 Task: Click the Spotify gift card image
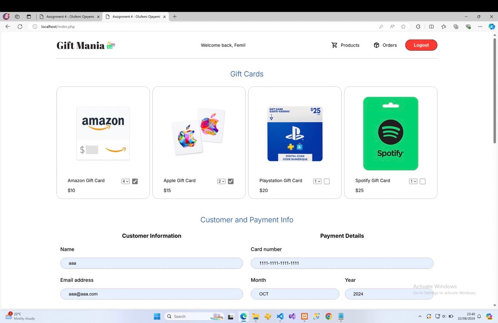[391, 133]
